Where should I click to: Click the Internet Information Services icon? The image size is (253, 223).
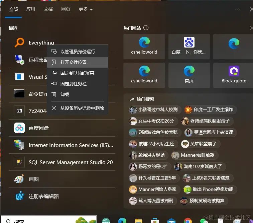point(19,145)
